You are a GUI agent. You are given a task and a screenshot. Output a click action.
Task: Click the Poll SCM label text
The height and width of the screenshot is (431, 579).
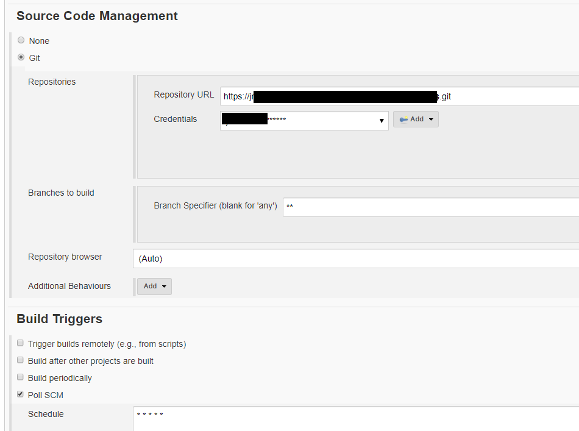46,395
